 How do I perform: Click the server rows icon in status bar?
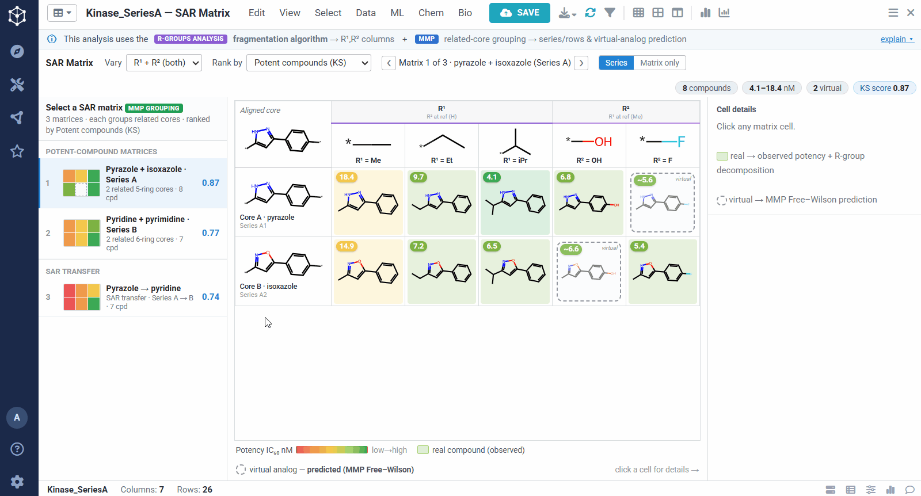coord(831,490)
